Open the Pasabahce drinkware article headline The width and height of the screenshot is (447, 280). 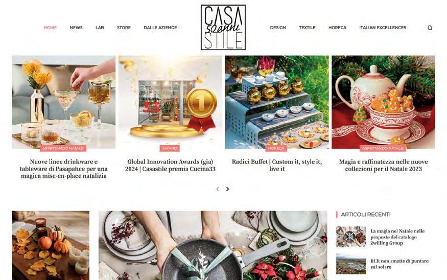[63, 169]
